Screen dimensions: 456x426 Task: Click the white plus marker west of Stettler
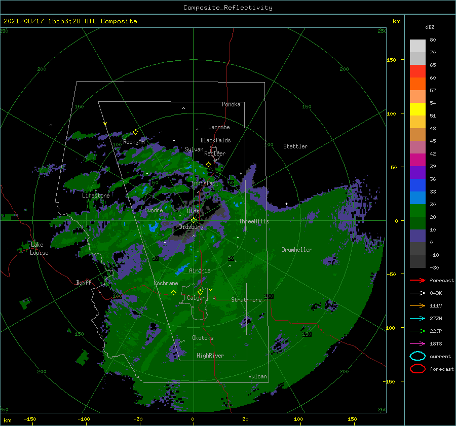coord(286,204)
